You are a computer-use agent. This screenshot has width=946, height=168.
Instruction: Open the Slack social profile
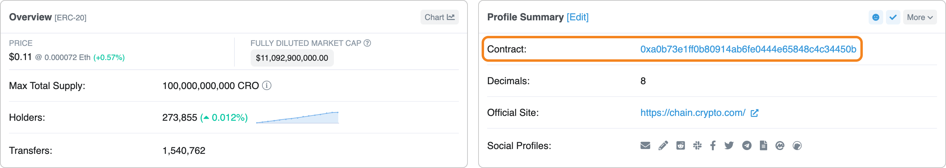tap(697, 146)
